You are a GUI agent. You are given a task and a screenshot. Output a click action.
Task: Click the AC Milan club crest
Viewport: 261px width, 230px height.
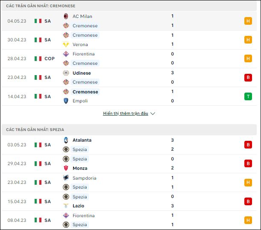[x=66, y=16]
